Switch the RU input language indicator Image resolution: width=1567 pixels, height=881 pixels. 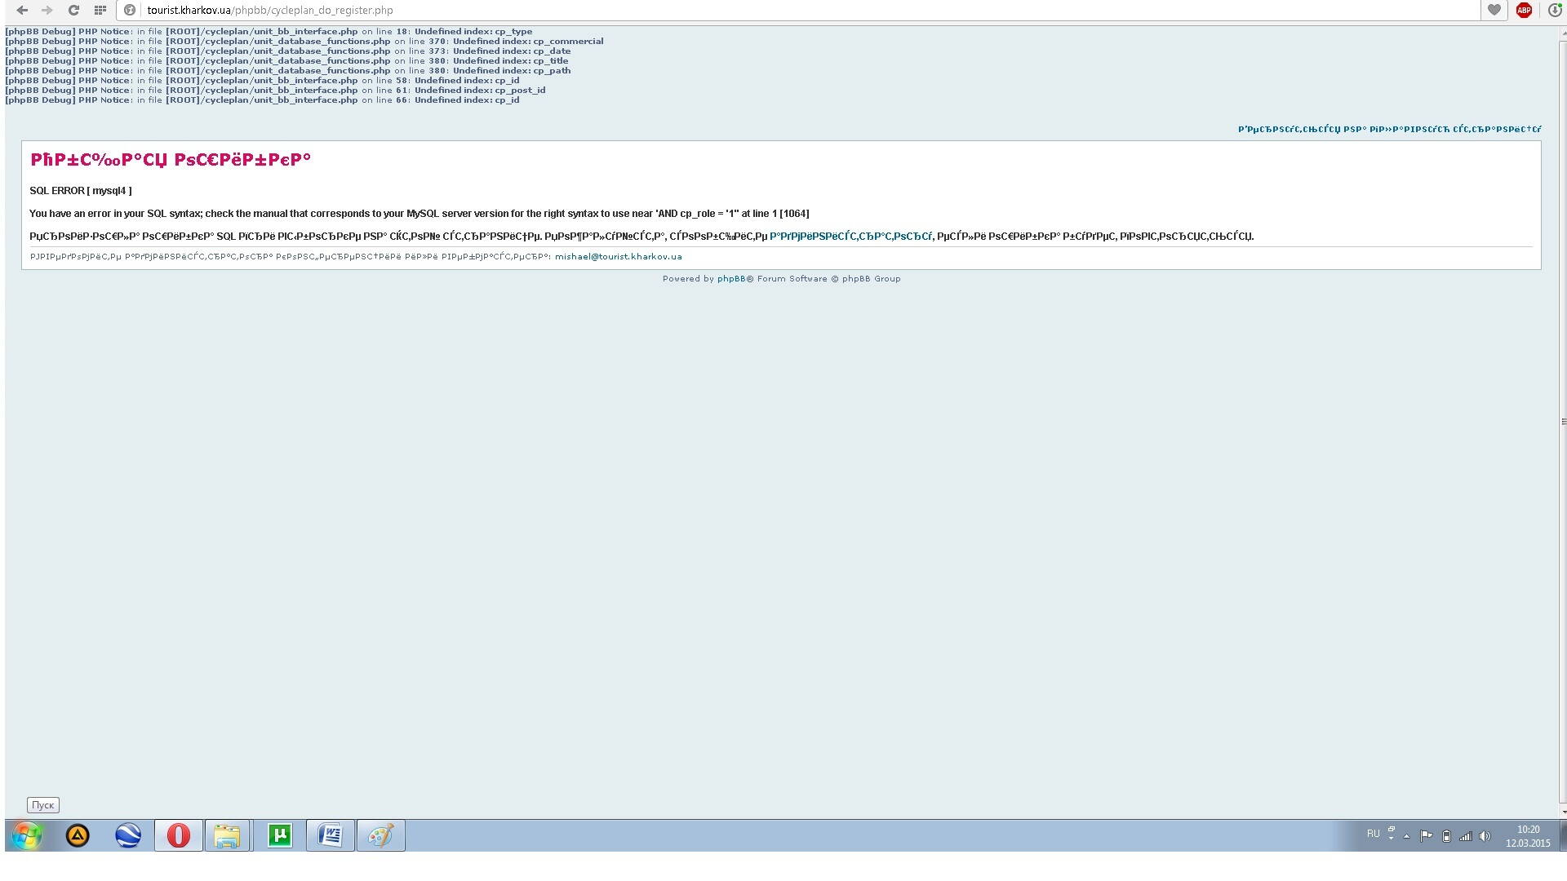tap(1373, 834)
